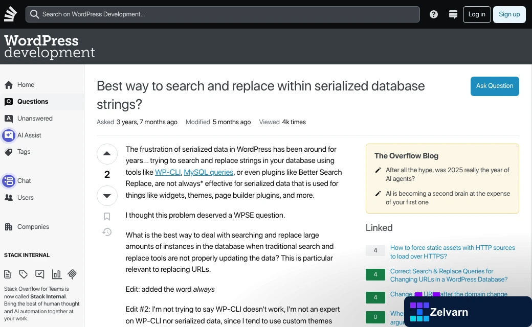Open the MySQL queries link

(x=208, y=172)
